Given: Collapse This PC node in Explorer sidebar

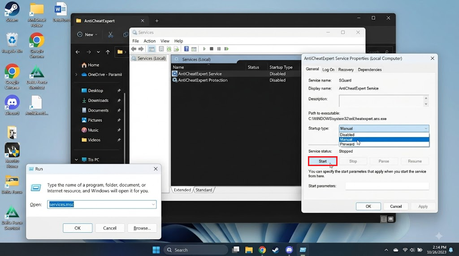Looking at the screenshot, I should click(x=76, y=160).
